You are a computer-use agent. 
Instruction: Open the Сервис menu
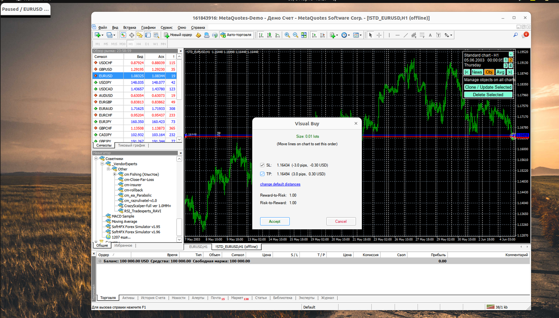tap(166, 27)
